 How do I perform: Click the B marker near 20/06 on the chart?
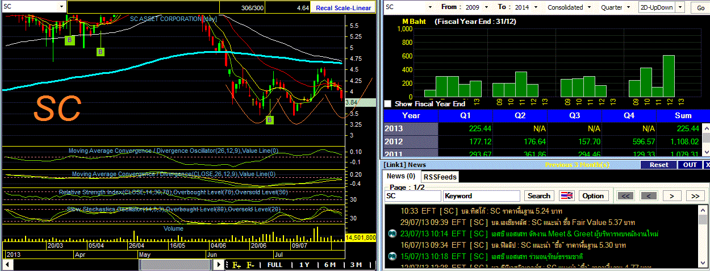coord(269,120)
